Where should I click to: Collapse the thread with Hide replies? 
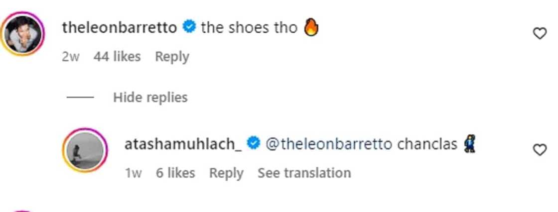(150, 97)
